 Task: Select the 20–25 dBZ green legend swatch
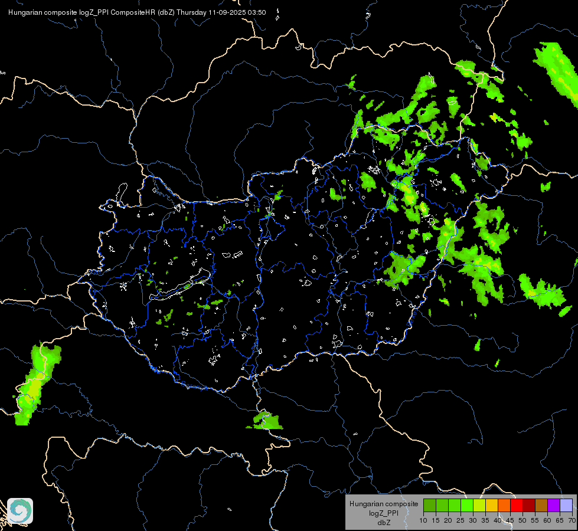point(455,505)
